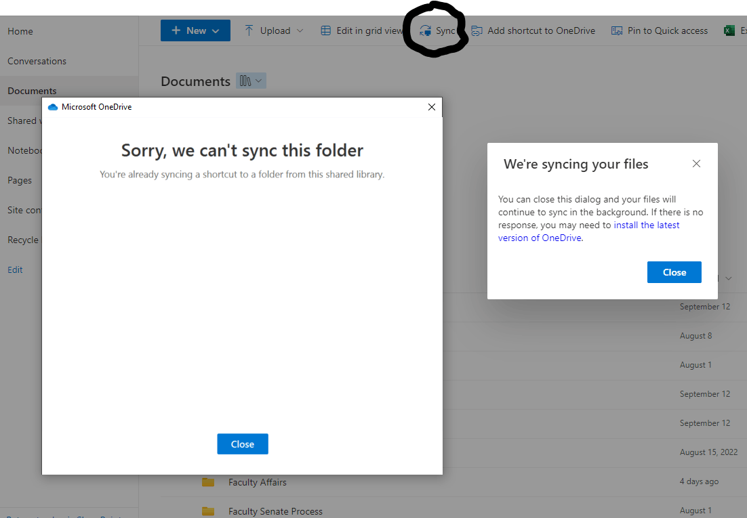Click the Edit link in left navigation
This screenshot has height=518, width=747.
[x=15, y=270]
